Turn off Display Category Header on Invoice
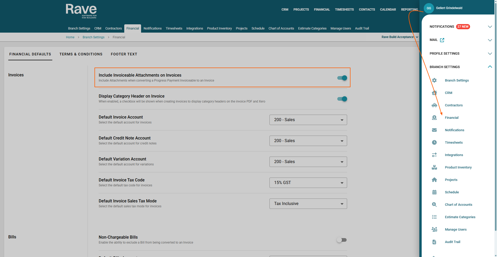The width and height of the screenshot is (497, 257). point(342,99)
